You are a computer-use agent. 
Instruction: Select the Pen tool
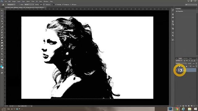[x=2, y=49]
